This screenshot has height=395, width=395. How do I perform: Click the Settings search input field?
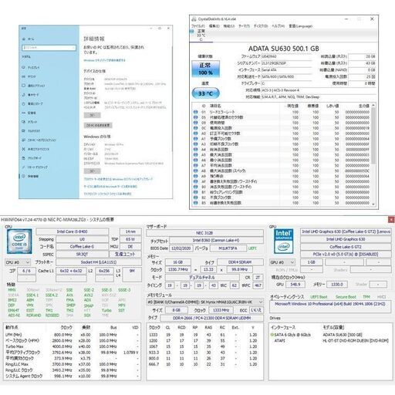(x=49, y=48)
